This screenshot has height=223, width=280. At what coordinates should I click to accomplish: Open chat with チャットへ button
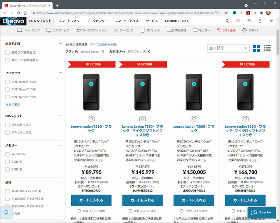pyautogui.click(x=261, y=212)
